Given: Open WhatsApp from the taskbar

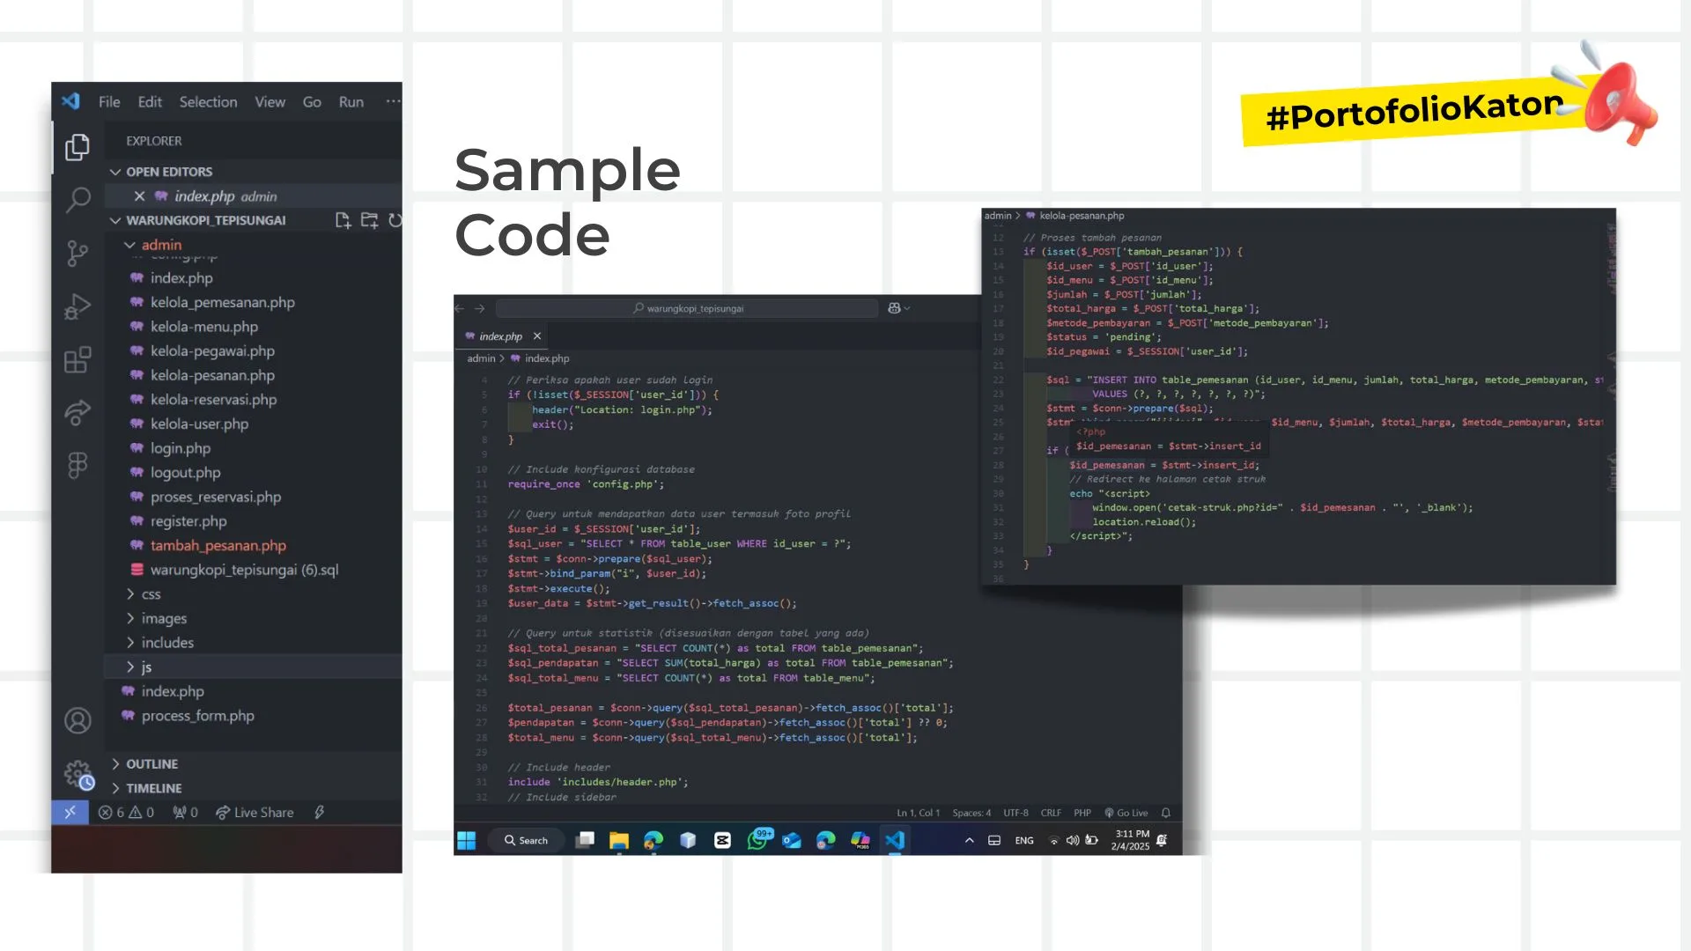Looking at the screenshot, I should (758, 840).
